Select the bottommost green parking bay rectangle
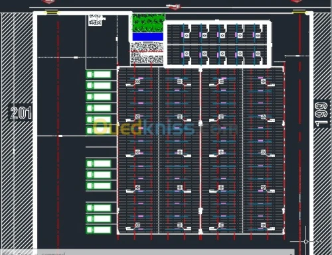The height and width of the screenshot is (255, 332). pyautogui.click(x=99, y=230)
